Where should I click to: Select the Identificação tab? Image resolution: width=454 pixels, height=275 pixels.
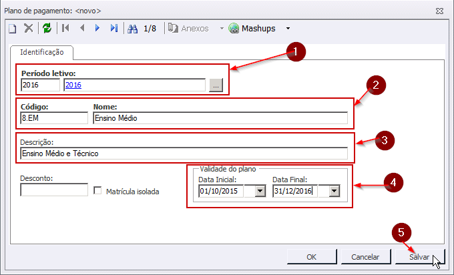[x=41, y=51]
